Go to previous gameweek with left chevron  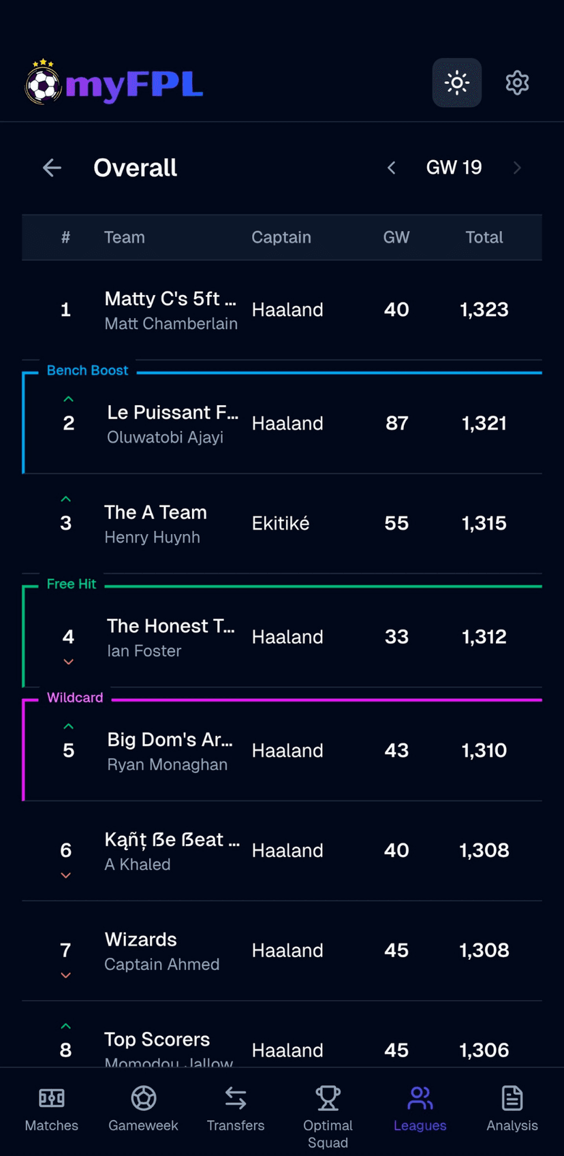(391, 167)
